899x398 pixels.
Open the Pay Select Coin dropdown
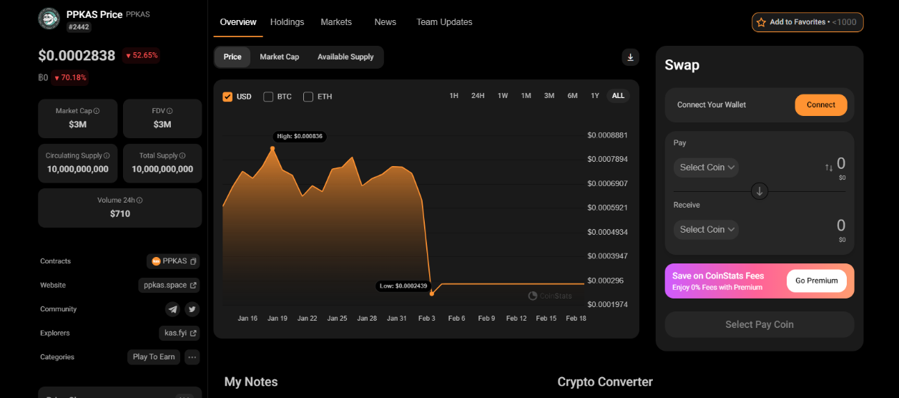click(x=706, y=168)
